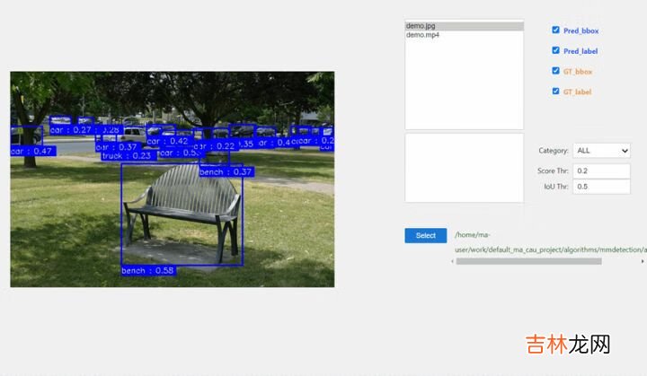Select demo.jpg in the file list
Image resolution: width=647 pixels, height=376 pixels.
pyautogui.click(x=464, y=26)
